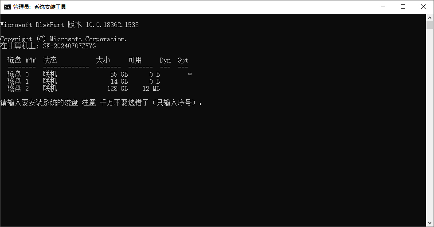Click the 管理员: 系统安装工具 title text

[x=39, y=7]
